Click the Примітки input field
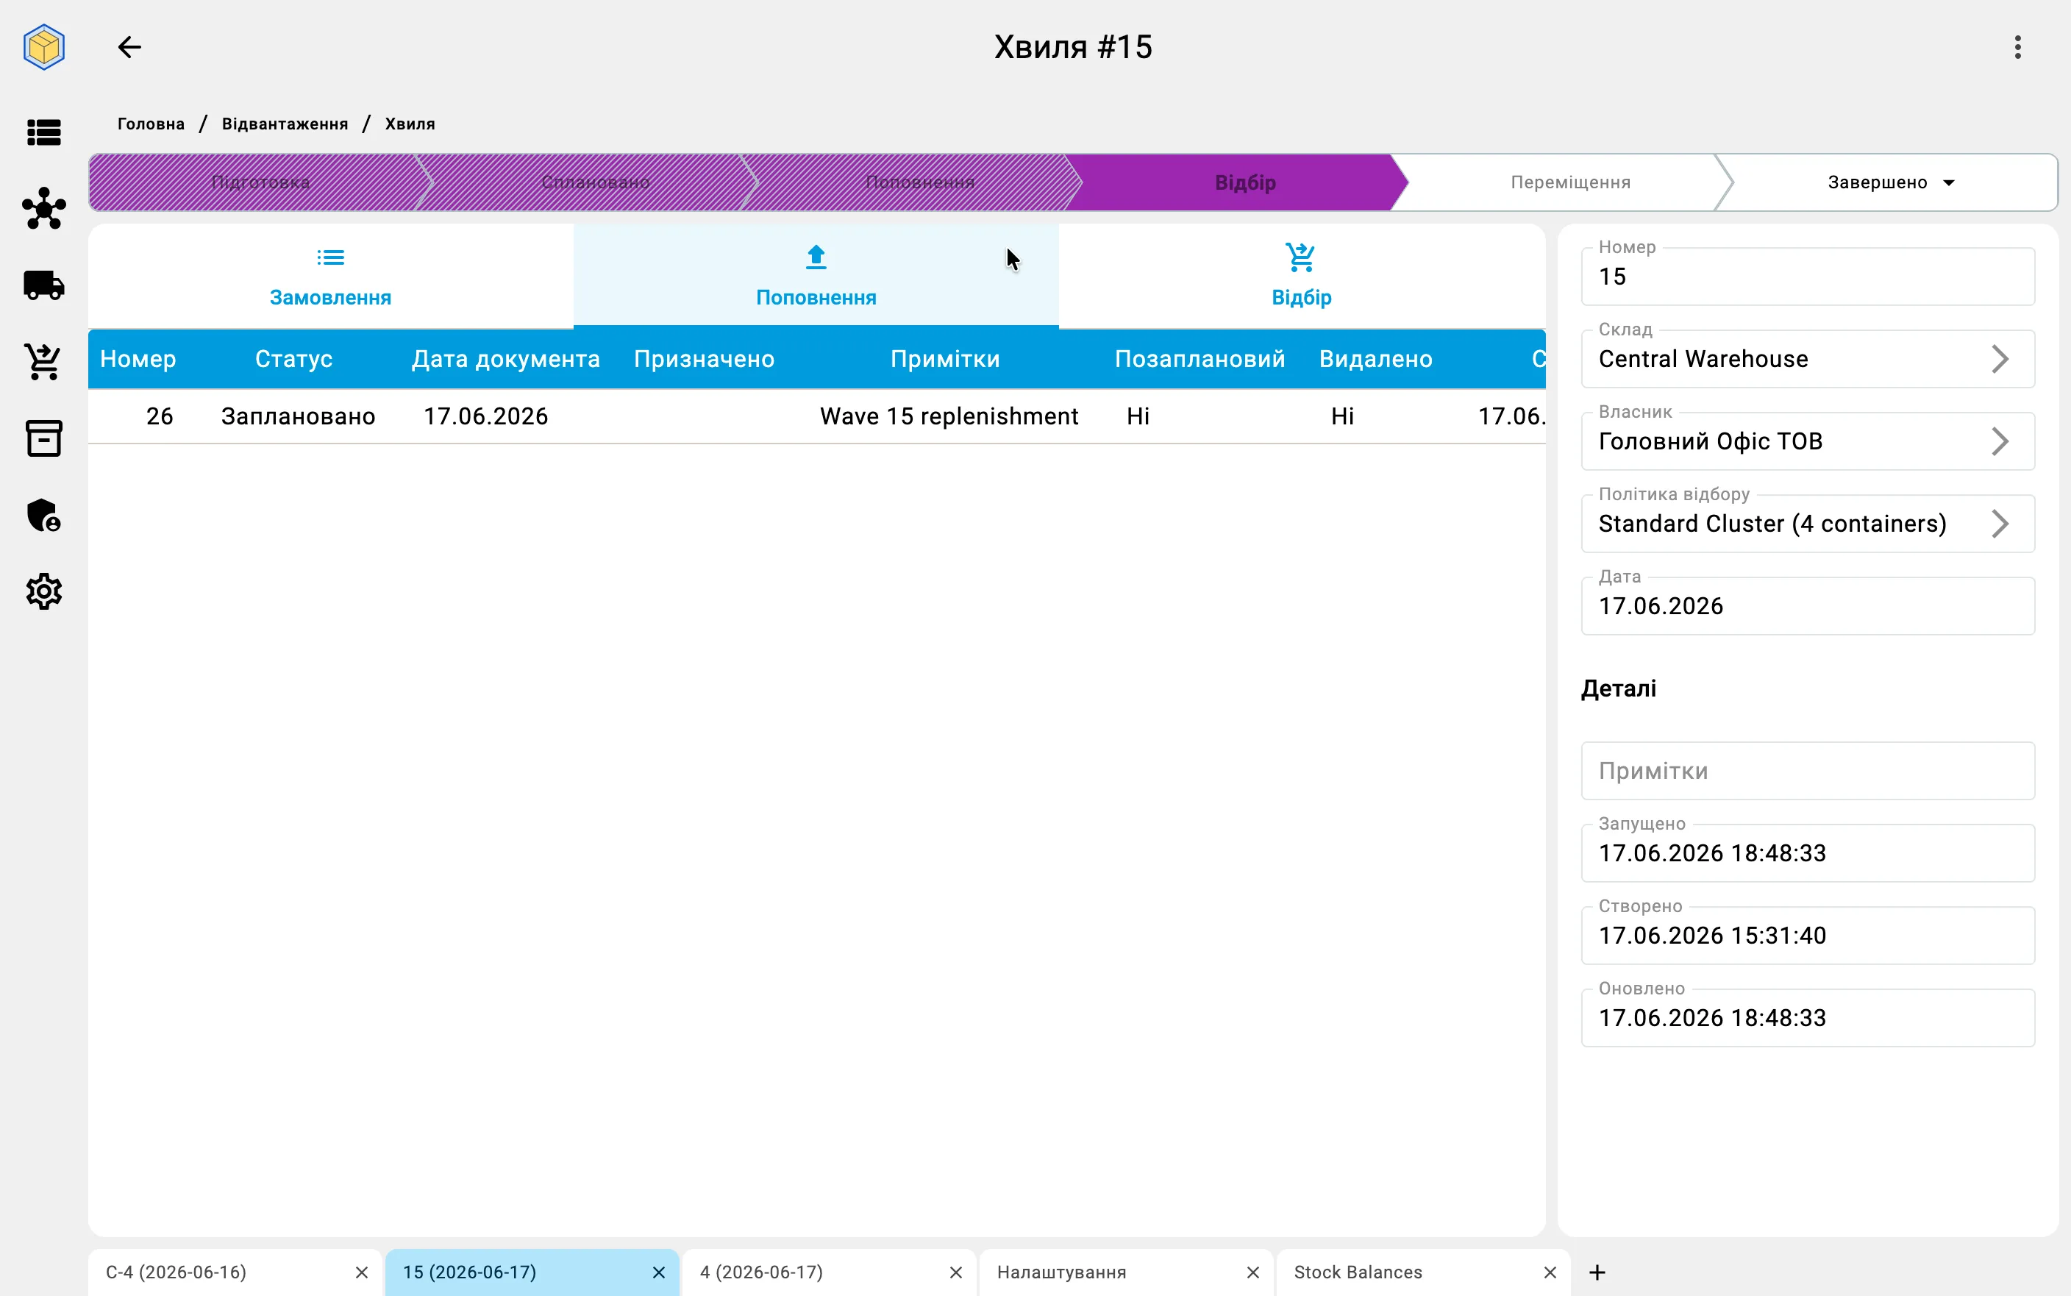 point(1807,771)
